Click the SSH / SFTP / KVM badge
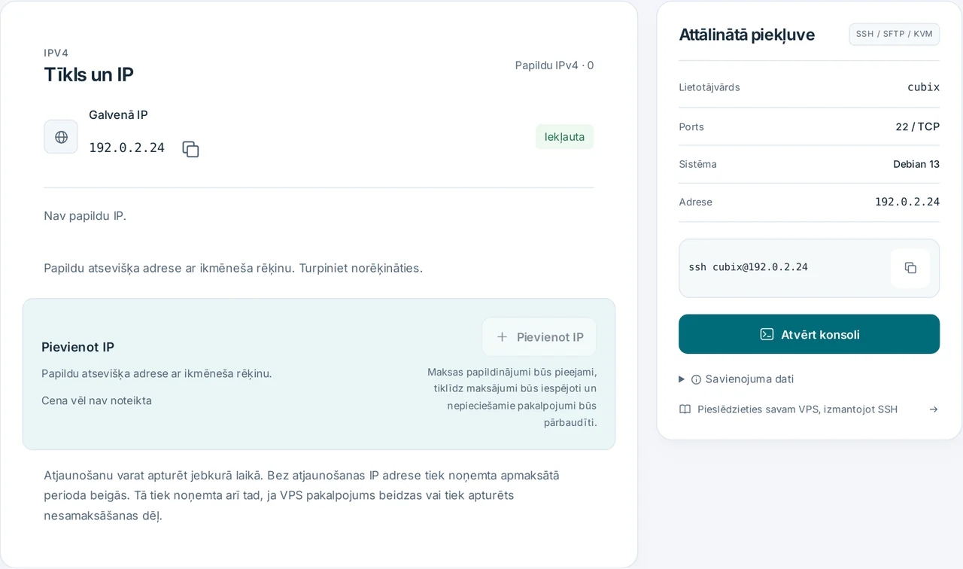The width and height of the screenshot is (963, 569). pos(895,34)
